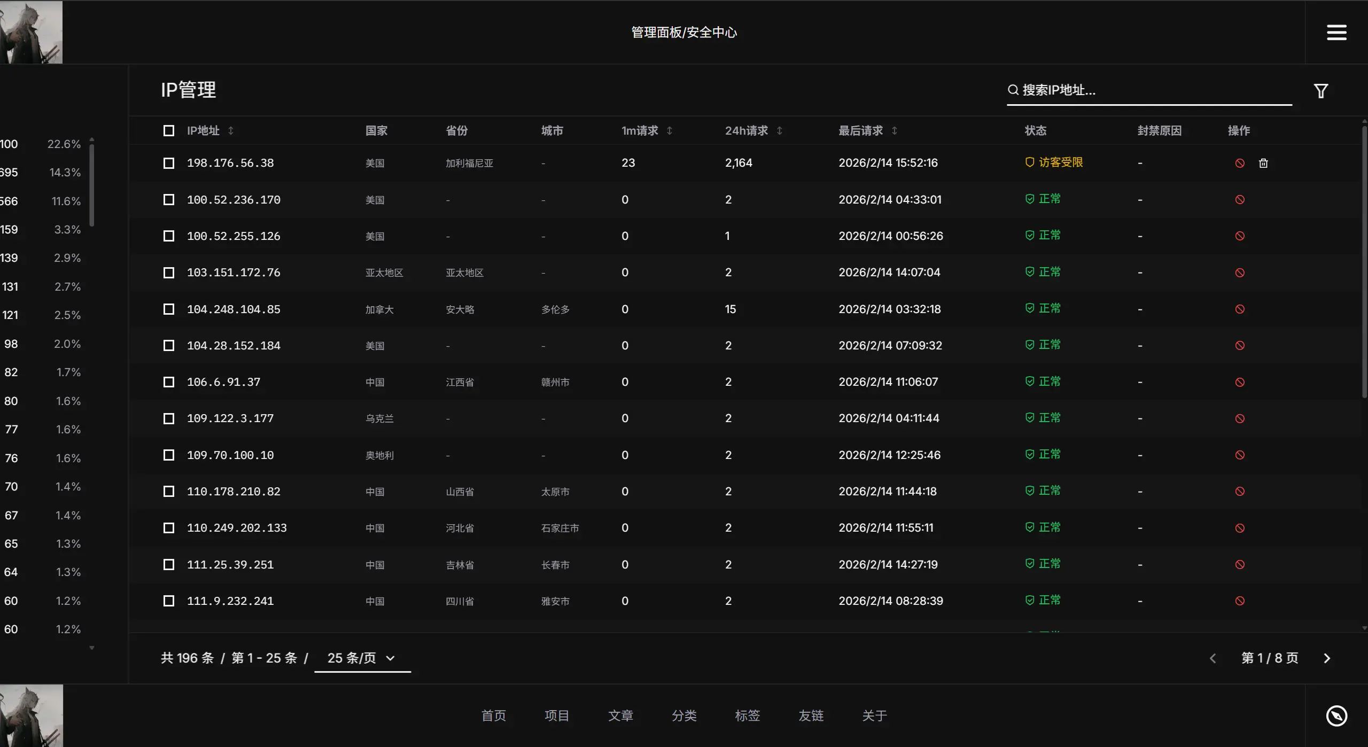Viewport: 1368px width, 747px height.
Task: Check the box for 100.52.236.170
Action: pos(169,200)
